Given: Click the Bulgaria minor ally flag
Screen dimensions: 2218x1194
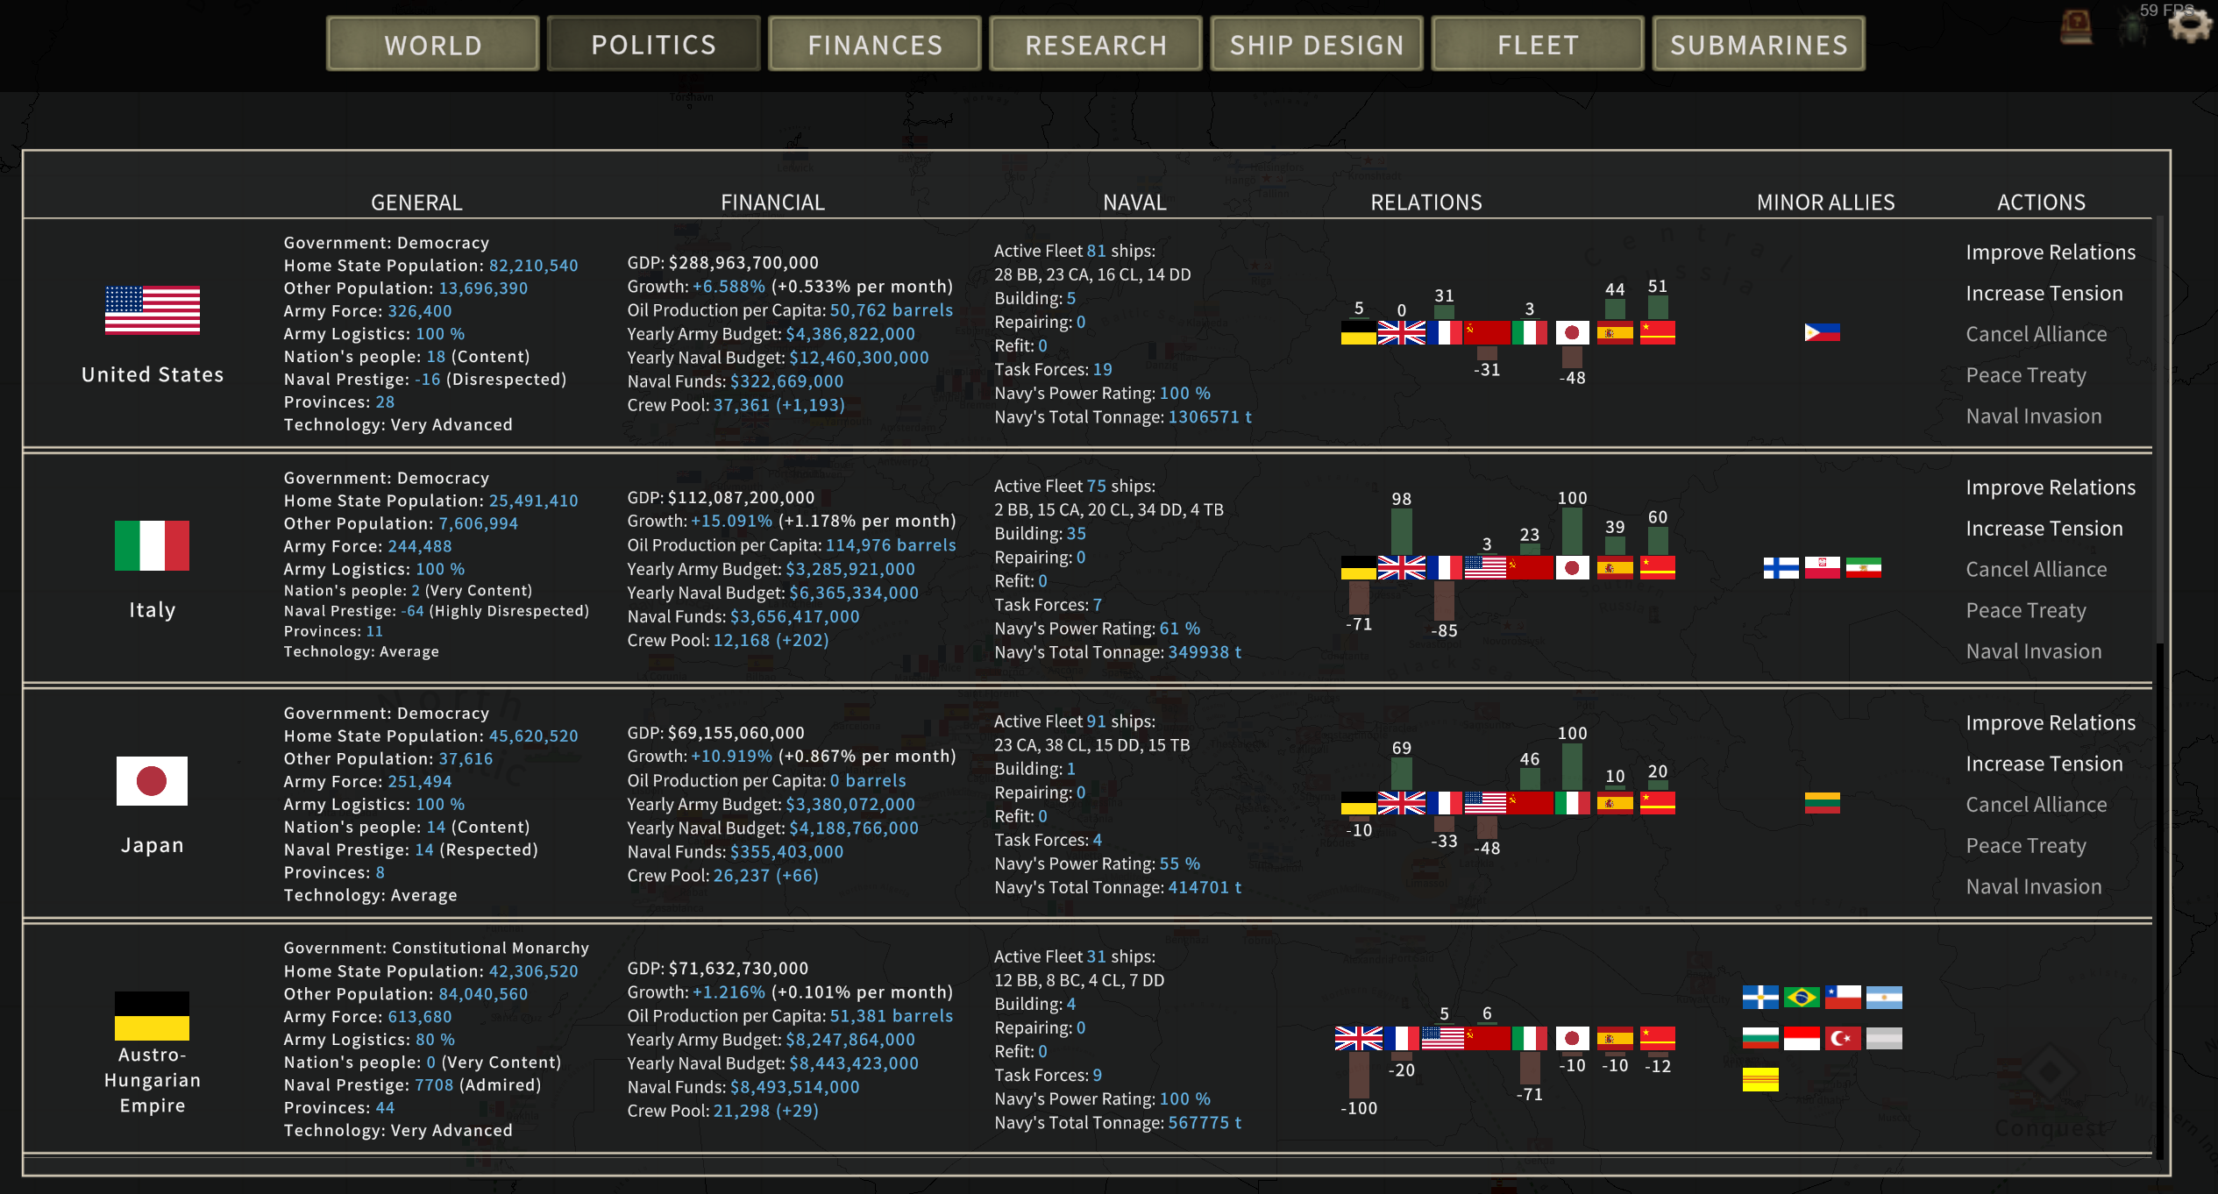Looking at the screenshot, I should pos(1760,1039).
